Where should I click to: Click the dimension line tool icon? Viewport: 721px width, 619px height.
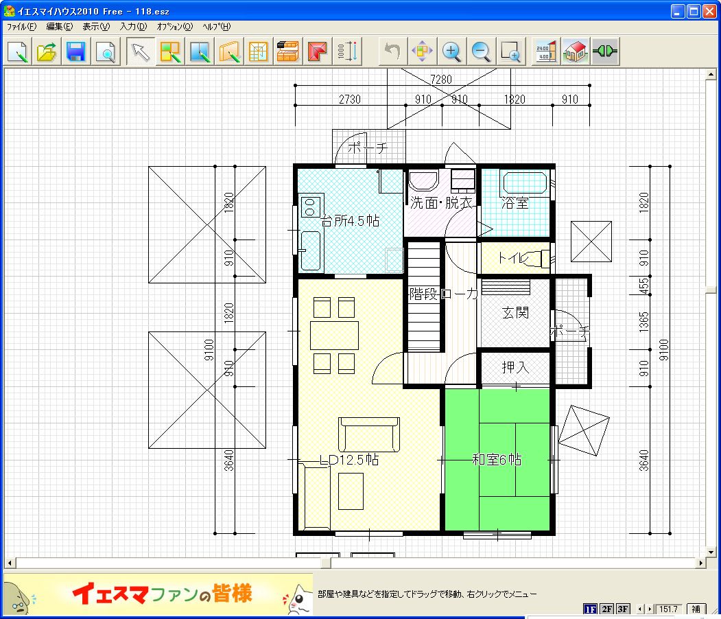tap(348, 51)
